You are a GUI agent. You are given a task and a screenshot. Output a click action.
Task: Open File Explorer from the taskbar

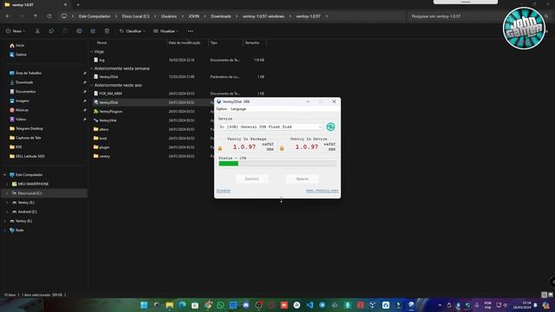tap(170, 305)
